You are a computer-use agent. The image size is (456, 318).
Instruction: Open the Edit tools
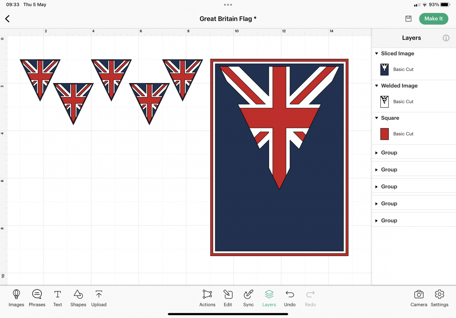click(228, 298)
